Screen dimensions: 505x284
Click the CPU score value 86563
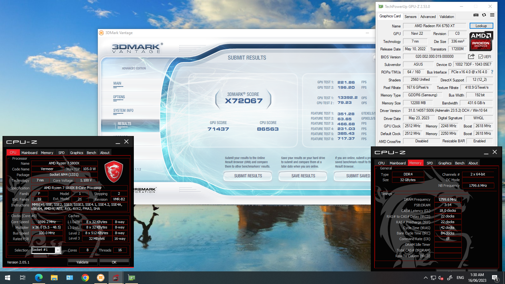[x=268, y=129]
